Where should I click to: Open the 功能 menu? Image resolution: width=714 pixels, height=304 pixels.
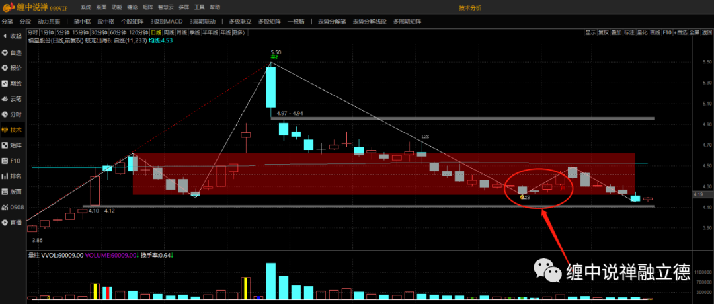point(116,7)
